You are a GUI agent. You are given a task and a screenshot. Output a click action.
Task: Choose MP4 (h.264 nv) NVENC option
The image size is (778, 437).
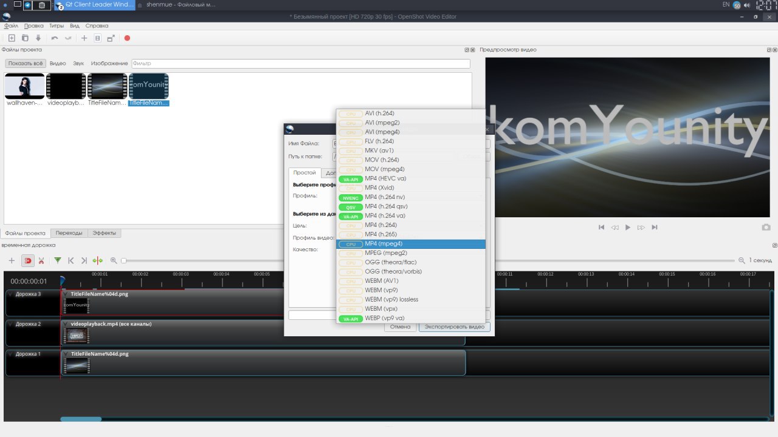411,197
